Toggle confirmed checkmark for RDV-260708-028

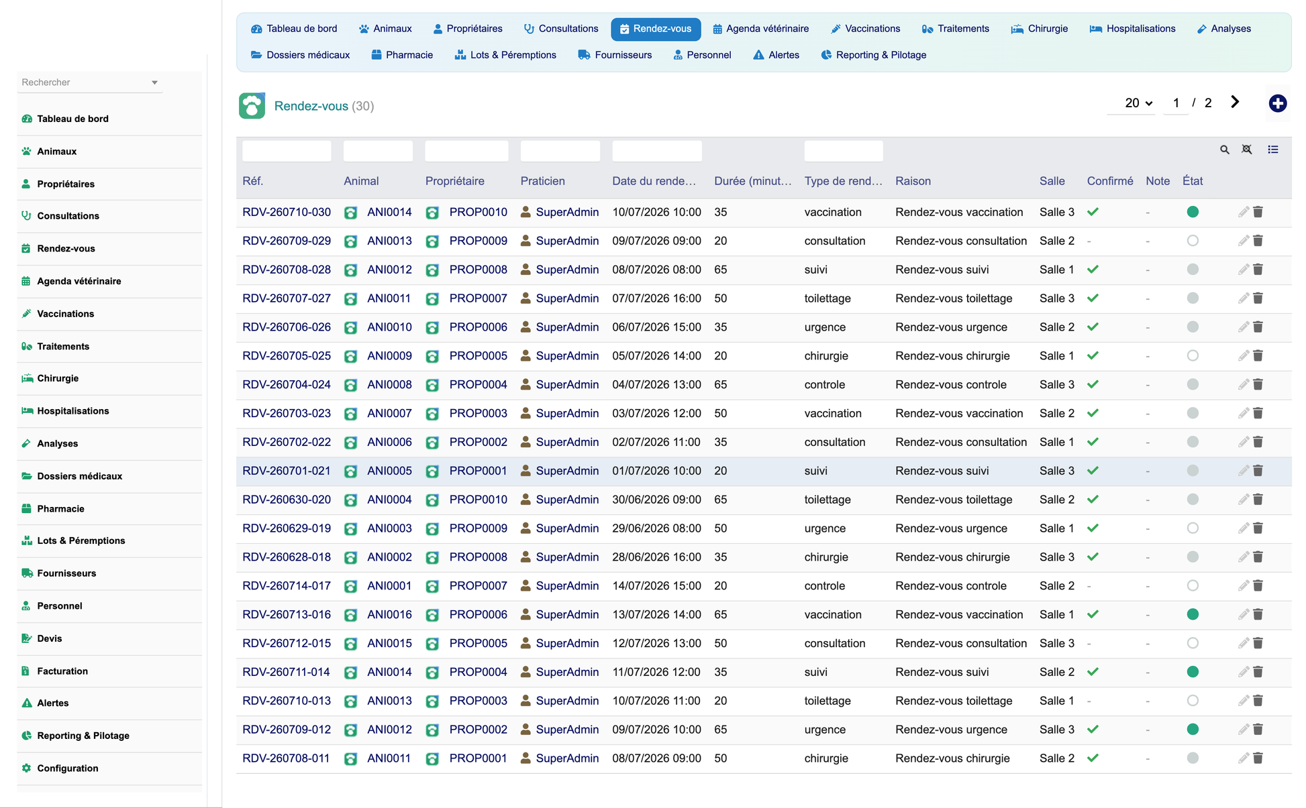tap(1093, 270)
